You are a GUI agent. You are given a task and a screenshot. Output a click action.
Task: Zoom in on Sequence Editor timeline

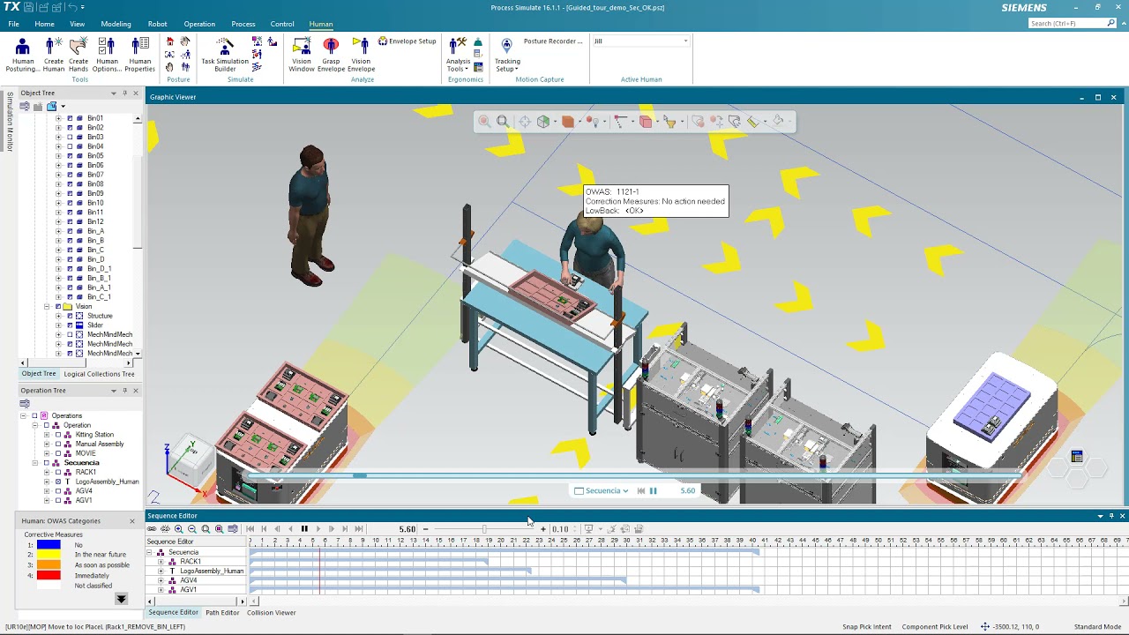pos(178,529)
